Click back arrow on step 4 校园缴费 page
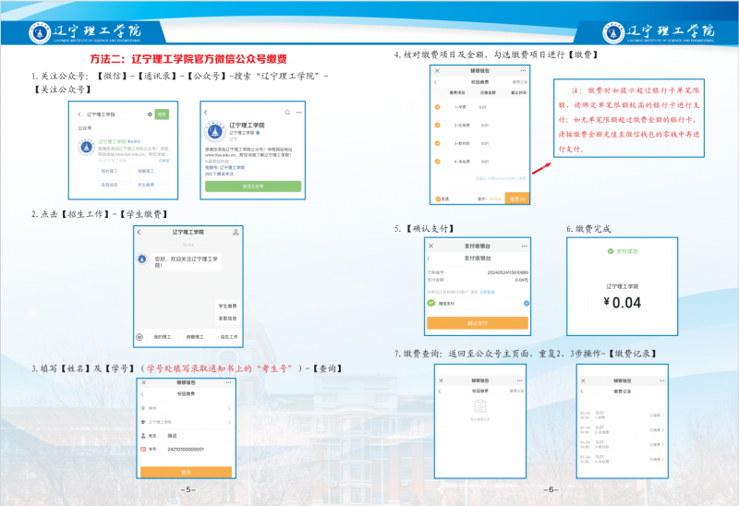 tap(435, 82)
